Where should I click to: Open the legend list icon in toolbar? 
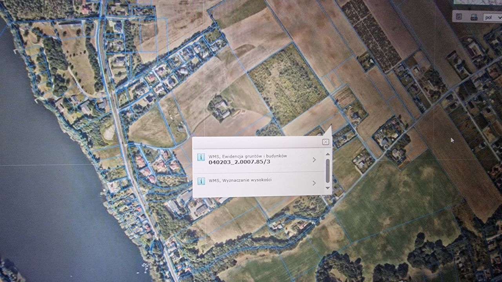tap(459, 17)
